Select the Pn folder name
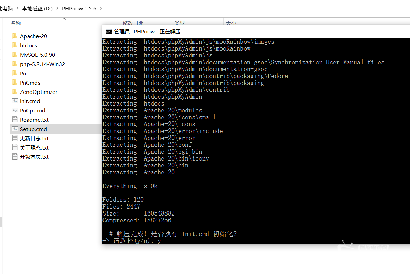This screenshot has height=274, width=410. pyautogui.click(x=23, y=74)
